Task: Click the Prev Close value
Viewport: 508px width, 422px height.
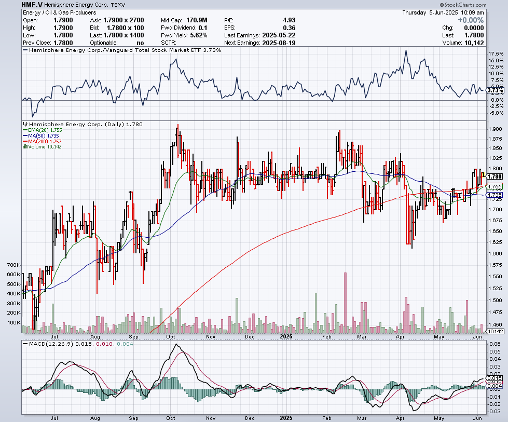Action: coord(63,43)
